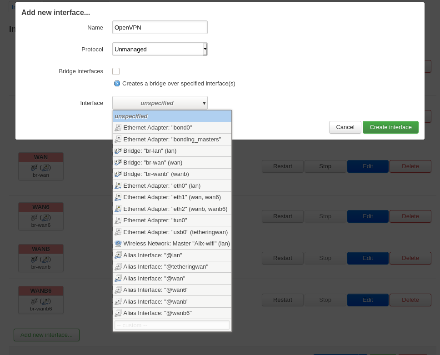Cancel the new interface dialog

pyautogui.click(x=345, y=127)
